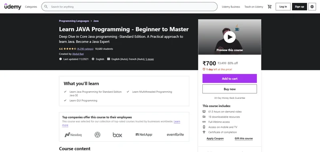Click Apply Coupon link
This screenshot has height=152, width=320.
click(x=215, y=138)
